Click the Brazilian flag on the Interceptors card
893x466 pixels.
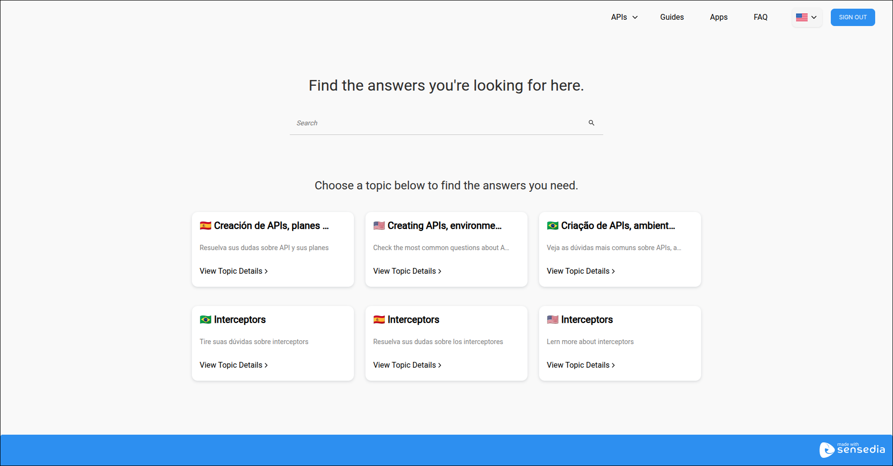coord(206,319)
